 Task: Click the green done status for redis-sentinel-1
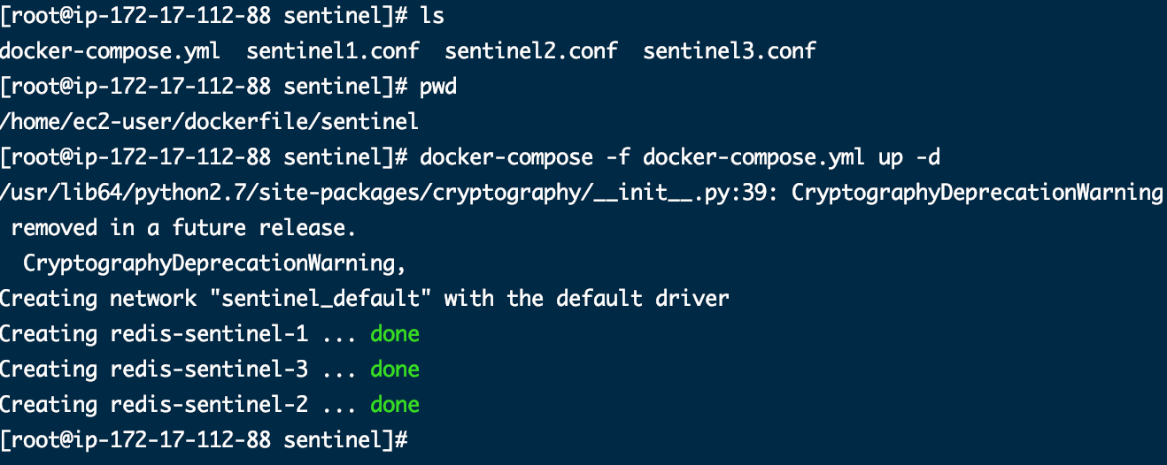coord(395,333)
